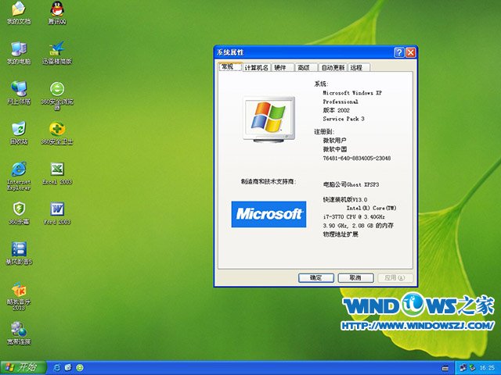
Task: Click the Service Pack 3 text
Action: click(x=344, y=119)
